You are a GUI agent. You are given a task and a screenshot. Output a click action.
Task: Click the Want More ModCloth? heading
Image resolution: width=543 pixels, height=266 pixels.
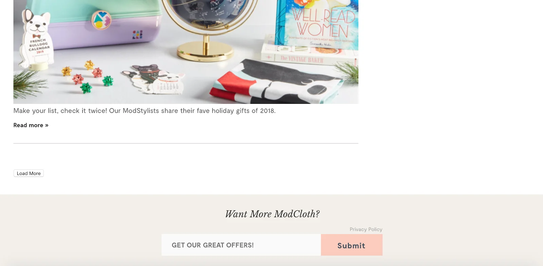click(272, 214)
